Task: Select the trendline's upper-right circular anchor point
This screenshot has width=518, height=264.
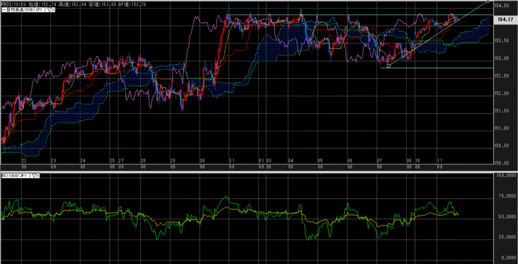Action: (488, 2)
